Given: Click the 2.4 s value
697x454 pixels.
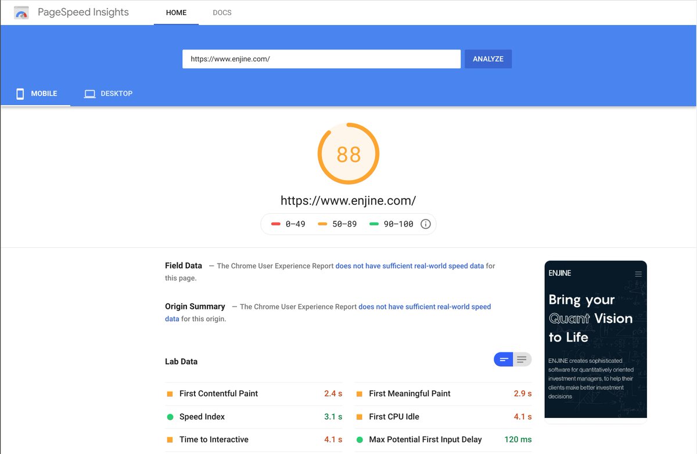Looking at the screenshot, I should [333, 394].
